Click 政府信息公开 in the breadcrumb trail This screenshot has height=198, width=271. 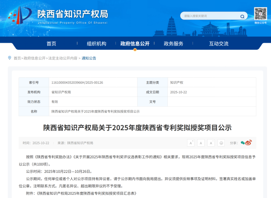(35, 58)
